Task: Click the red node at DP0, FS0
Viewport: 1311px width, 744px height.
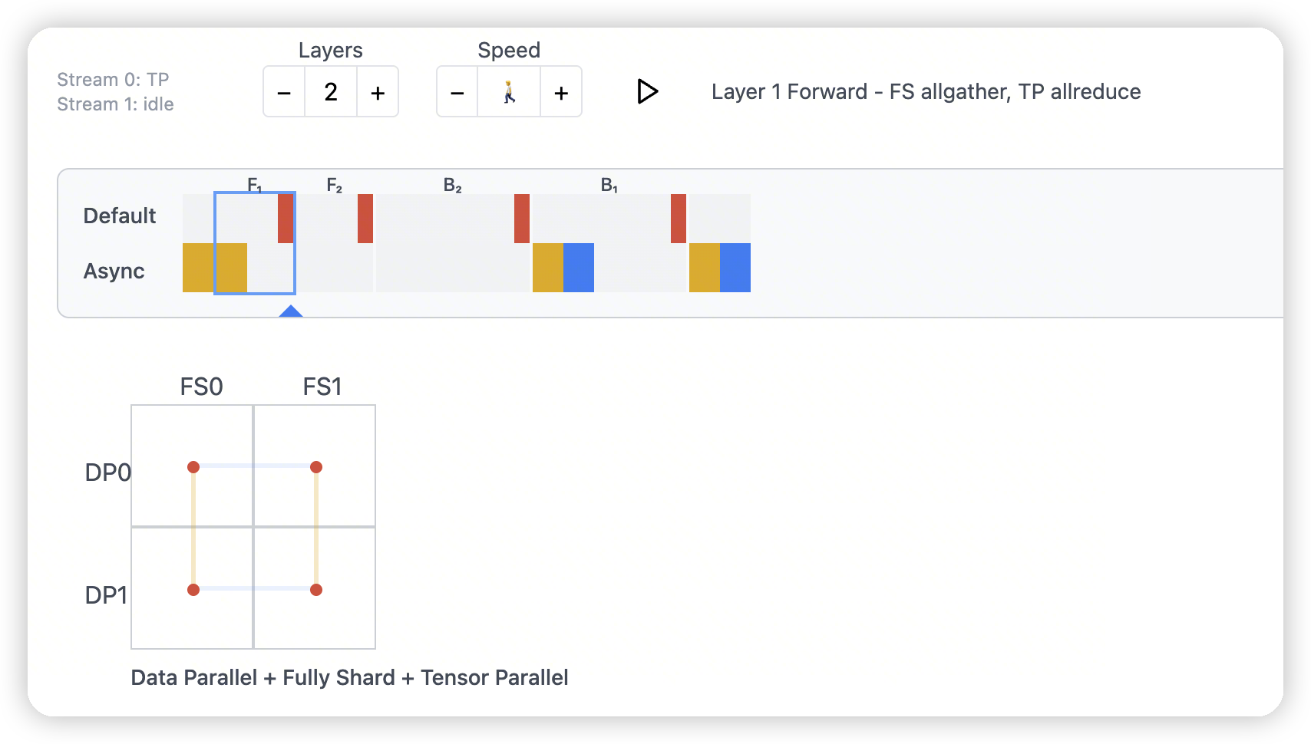Action: click(x=193, y=467)
